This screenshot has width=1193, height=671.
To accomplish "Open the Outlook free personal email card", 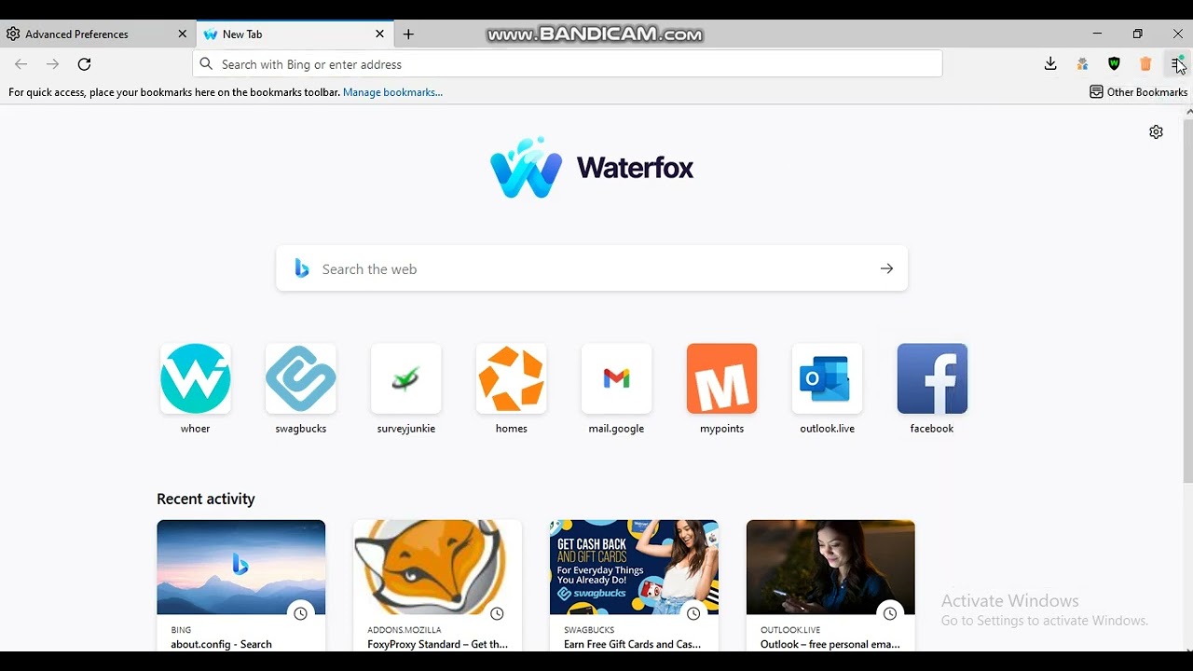I will click(831, 585).
